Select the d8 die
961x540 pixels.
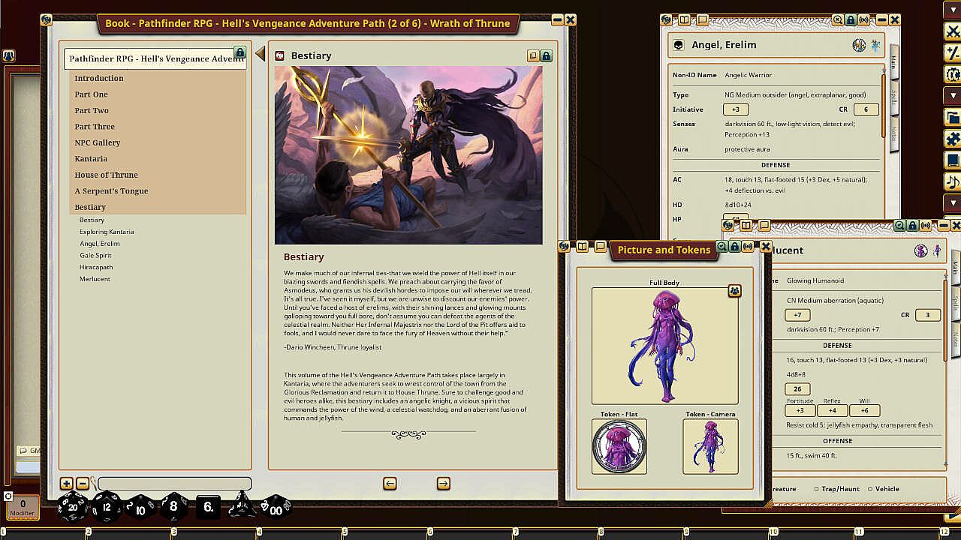tap(174, 507)
